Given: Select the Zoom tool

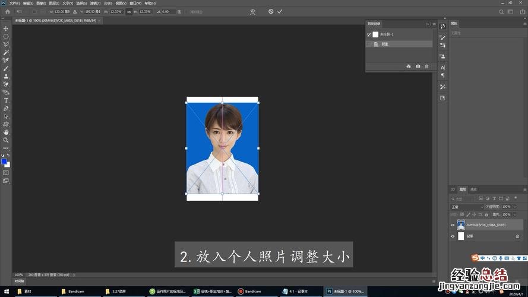Looking at the screenshot, I should [6, 140].
